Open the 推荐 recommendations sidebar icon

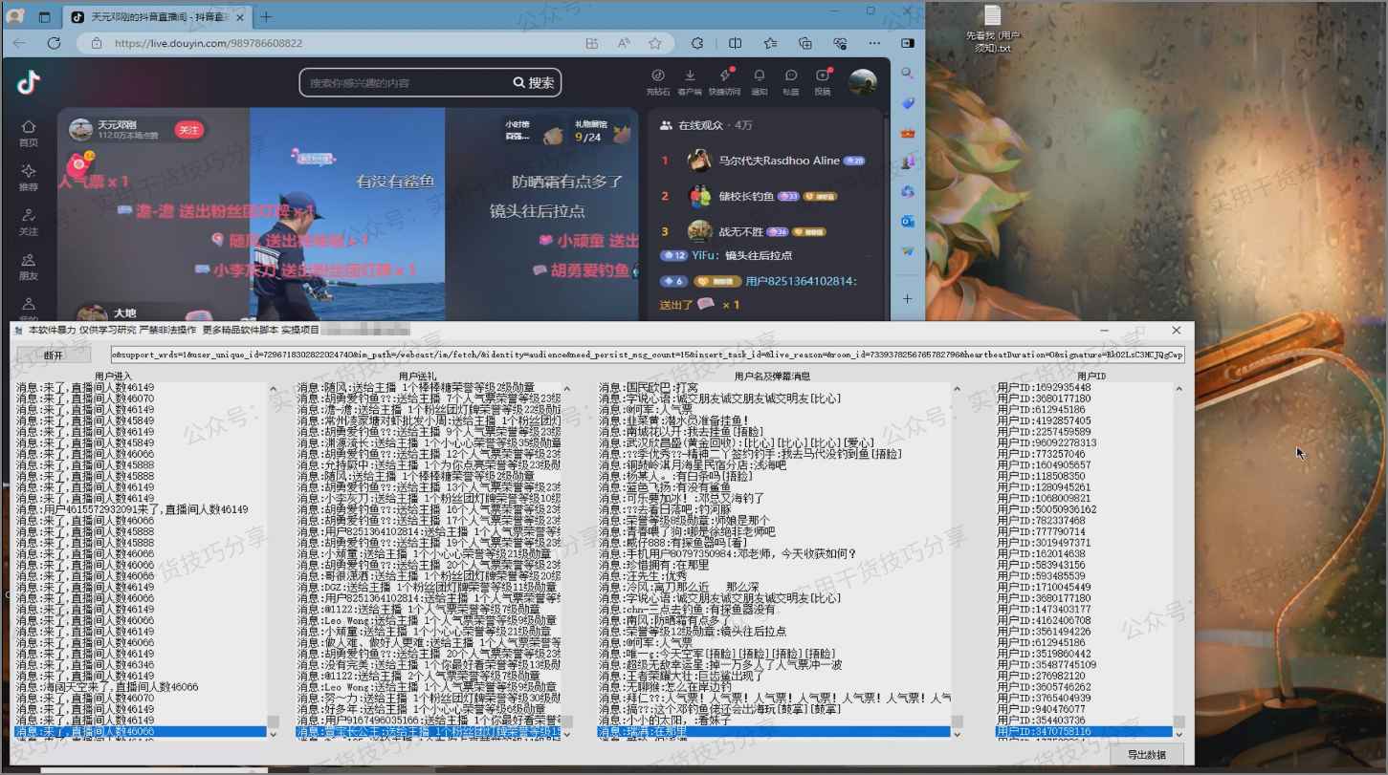click(x=29, y=177)
